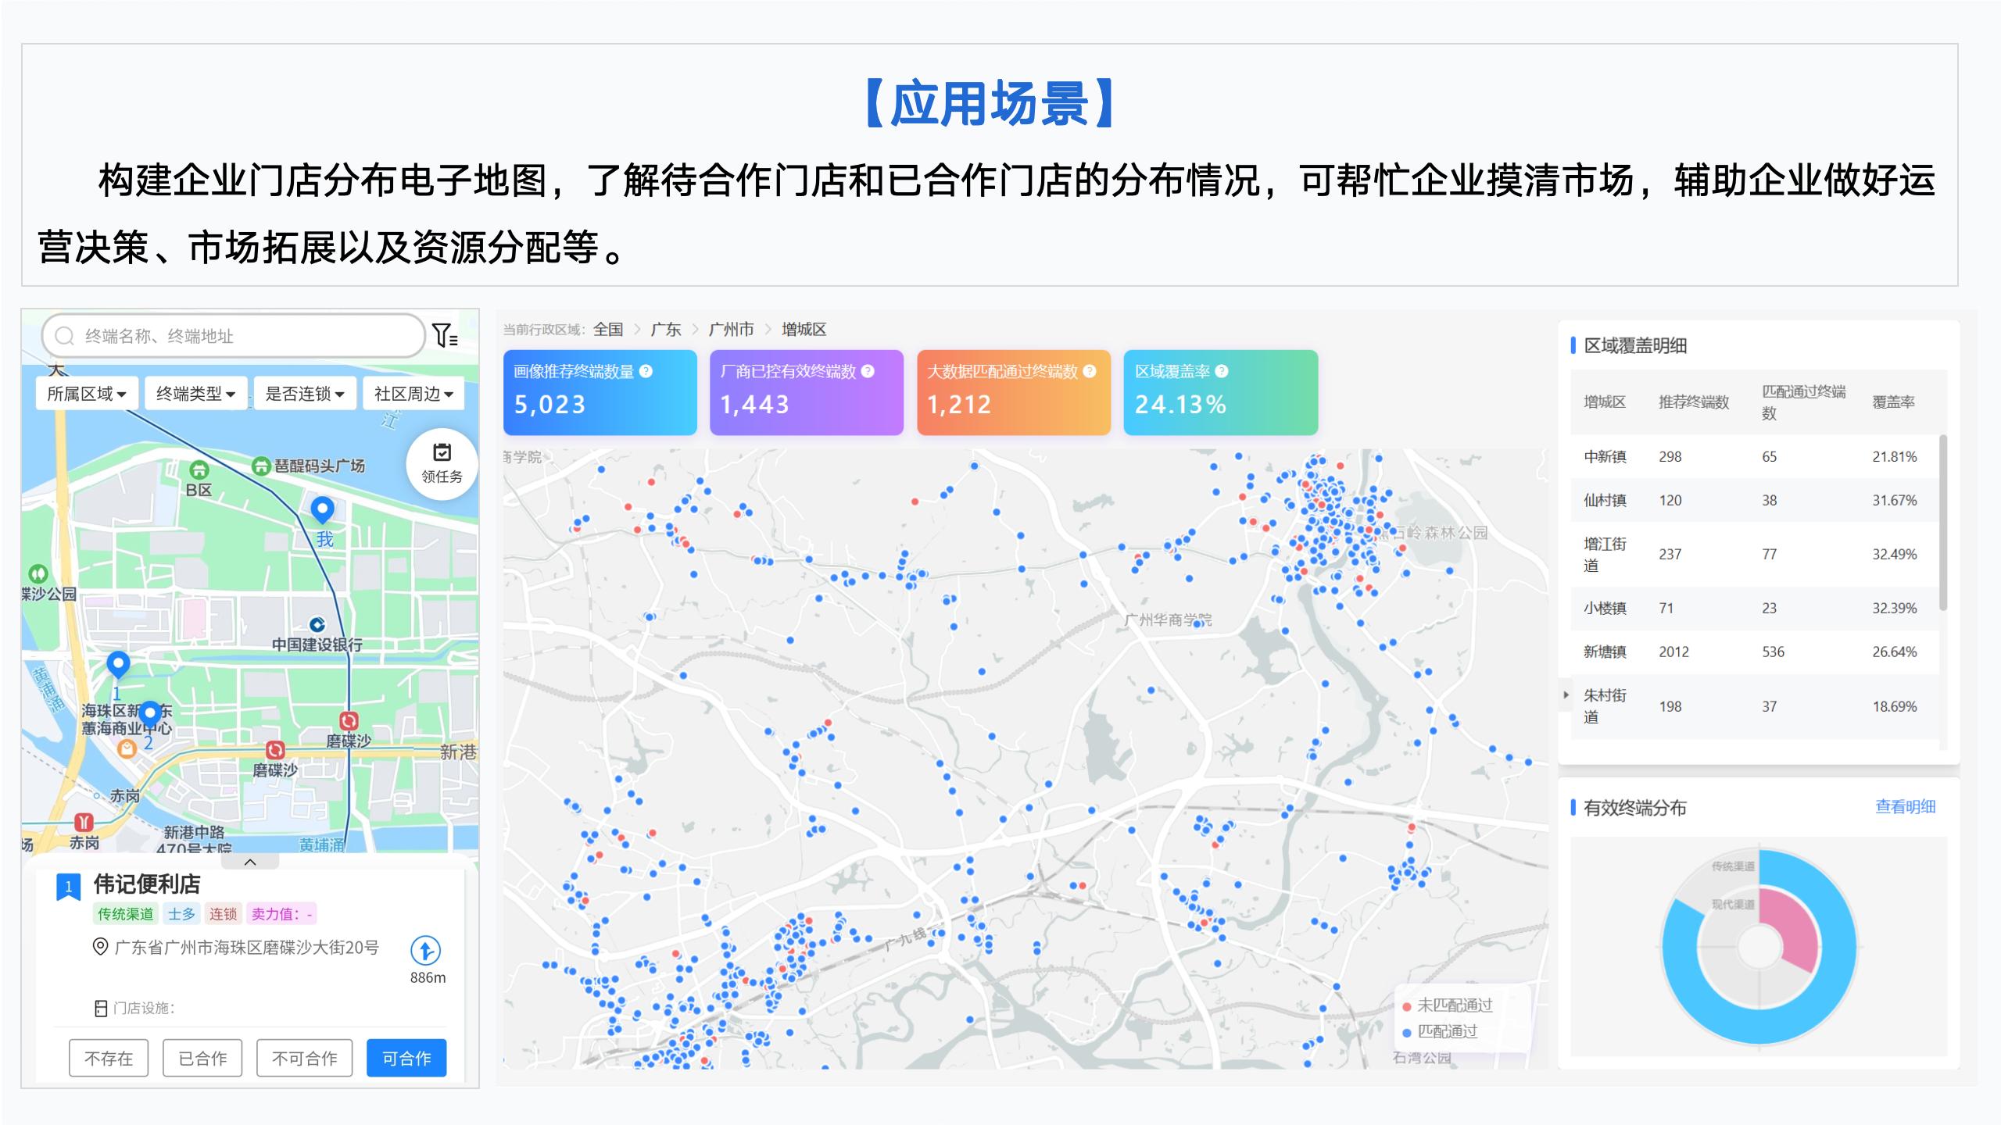Select the blue "我" location pin
The height and width of the screenshot is (1125, 2001).
323,510
